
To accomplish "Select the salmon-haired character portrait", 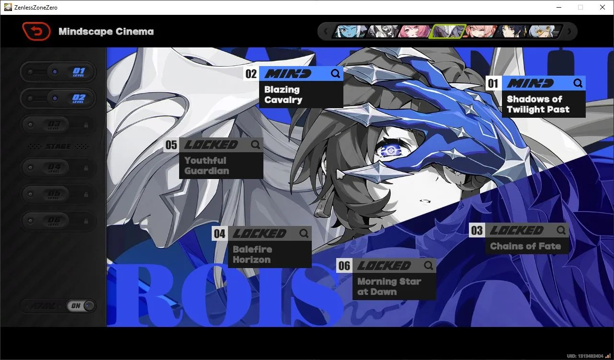I will pos(480,32).
